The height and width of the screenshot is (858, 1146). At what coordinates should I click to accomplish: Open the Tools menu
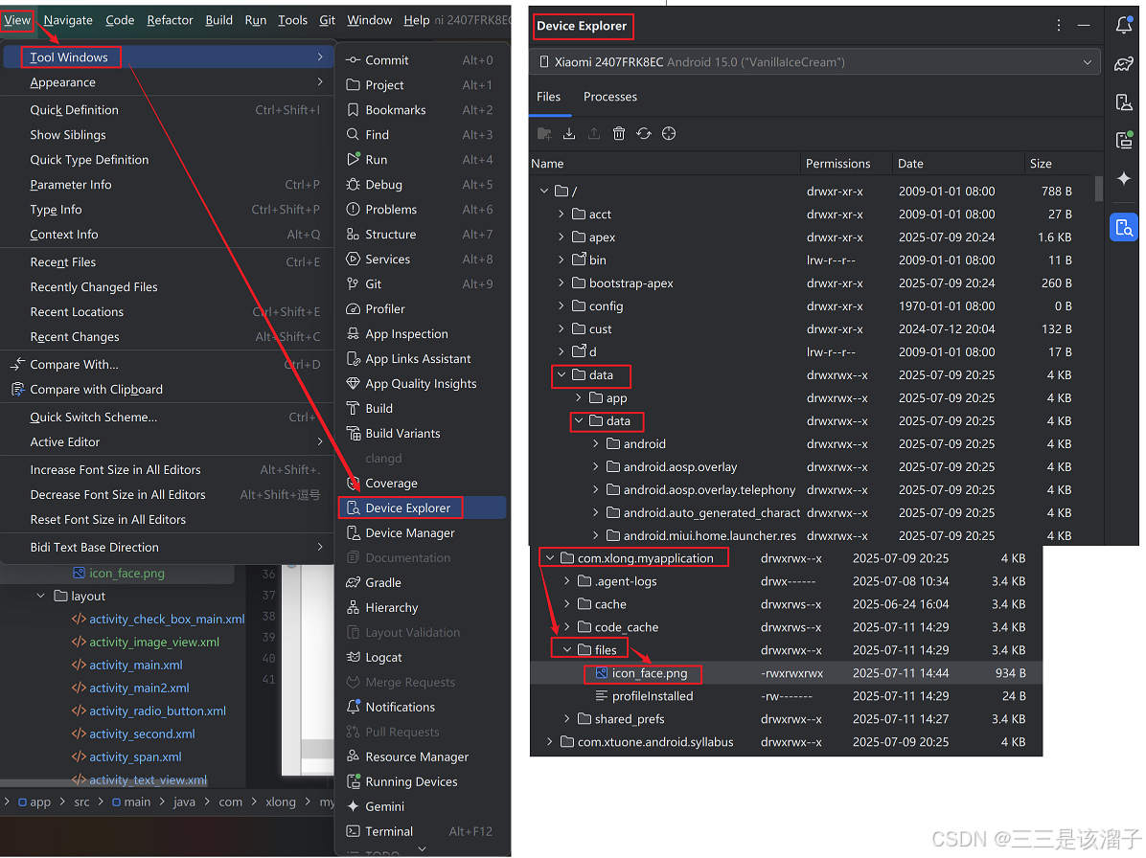tap(292, 20)
